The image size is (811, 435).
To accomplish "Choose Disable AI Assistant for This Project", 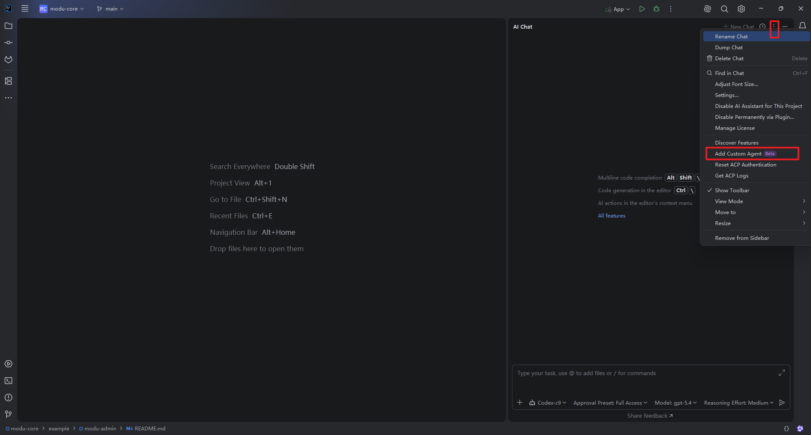I will 755,106.
